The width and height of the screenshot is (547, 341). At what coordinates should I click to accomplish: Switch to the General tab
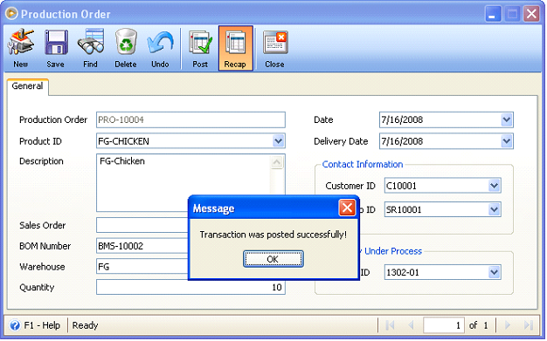[x=28, y=86]
